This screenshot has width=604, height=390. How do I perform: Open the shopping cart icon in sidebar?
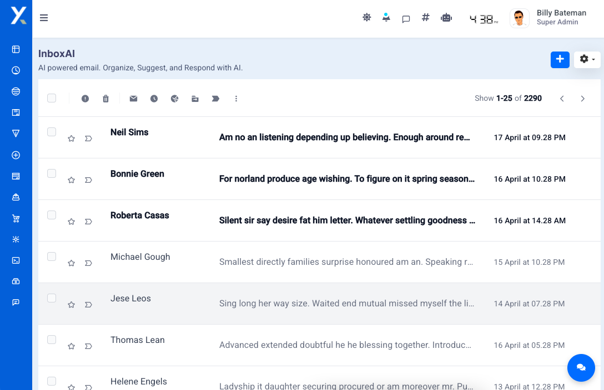pos(16,219)
